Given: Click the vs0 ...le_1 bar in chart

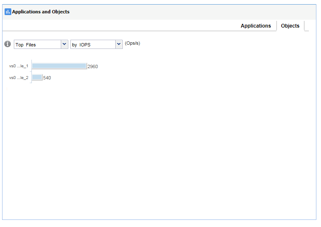Looking at the screenshot, I should tap(59, 66).
